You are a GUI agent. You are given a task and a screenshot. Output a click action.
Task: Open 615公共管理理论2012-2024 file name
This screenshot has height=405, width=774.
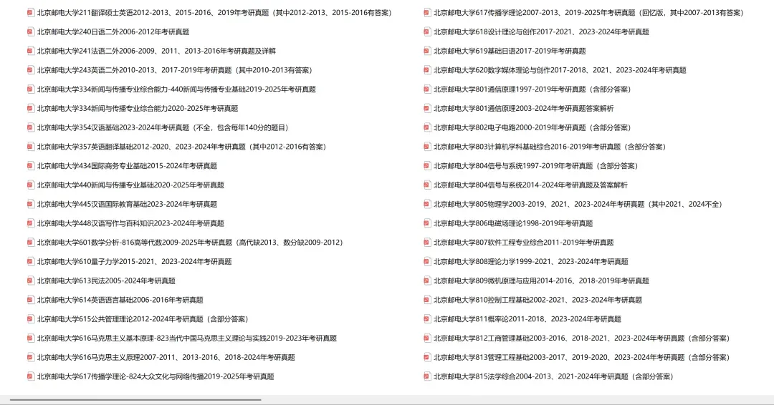pos(143,319)
